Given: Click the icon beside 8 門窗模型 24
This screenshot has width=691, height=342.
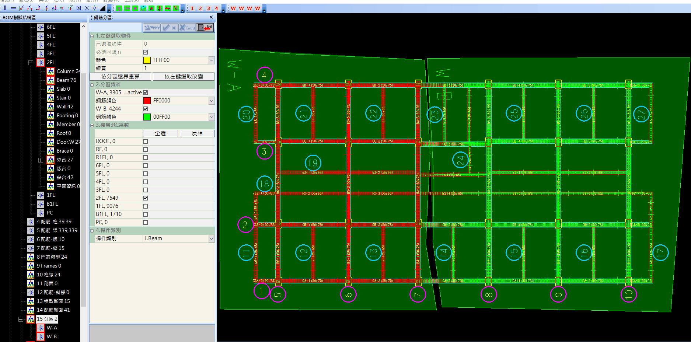Looking at the screenshot, I should 31,257.
